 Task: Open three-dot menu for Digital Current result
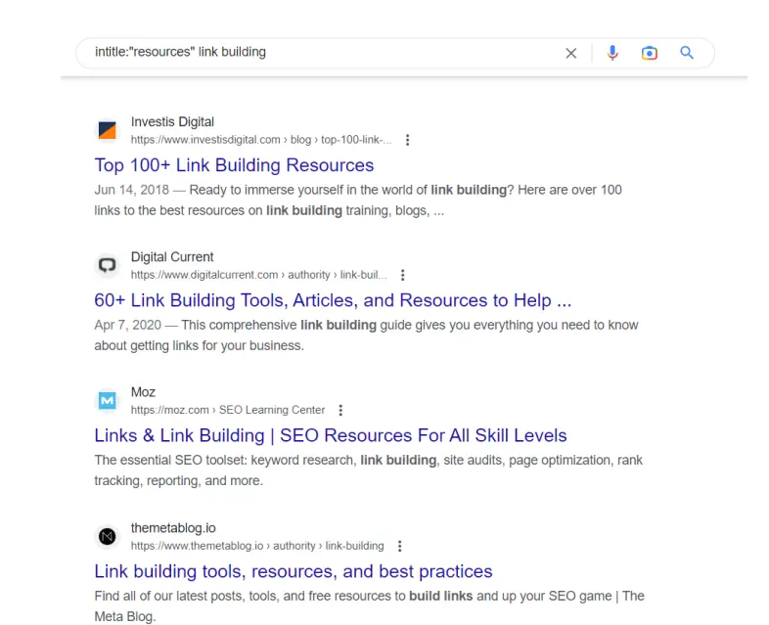[x=402, y=275]
